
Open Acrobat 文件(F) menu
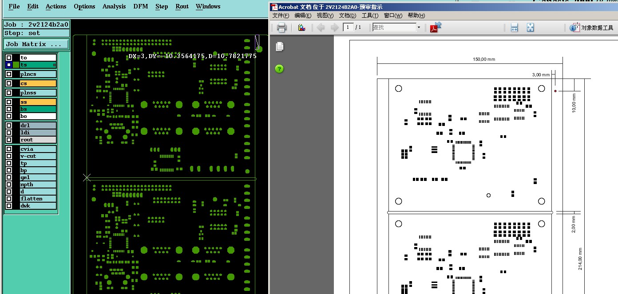click(x=281, y=16)
